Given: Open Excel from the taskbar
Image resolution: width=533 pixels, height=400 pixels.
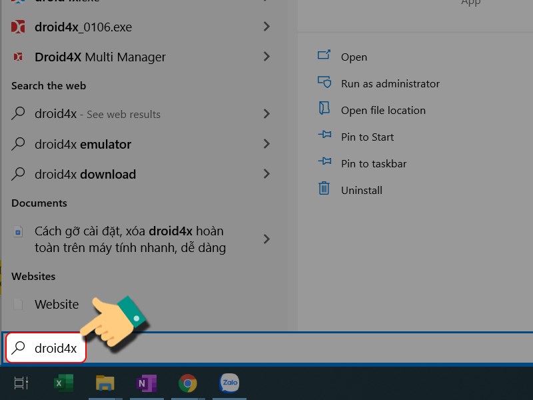Looking at the screenshot, I should click(63, 383).
